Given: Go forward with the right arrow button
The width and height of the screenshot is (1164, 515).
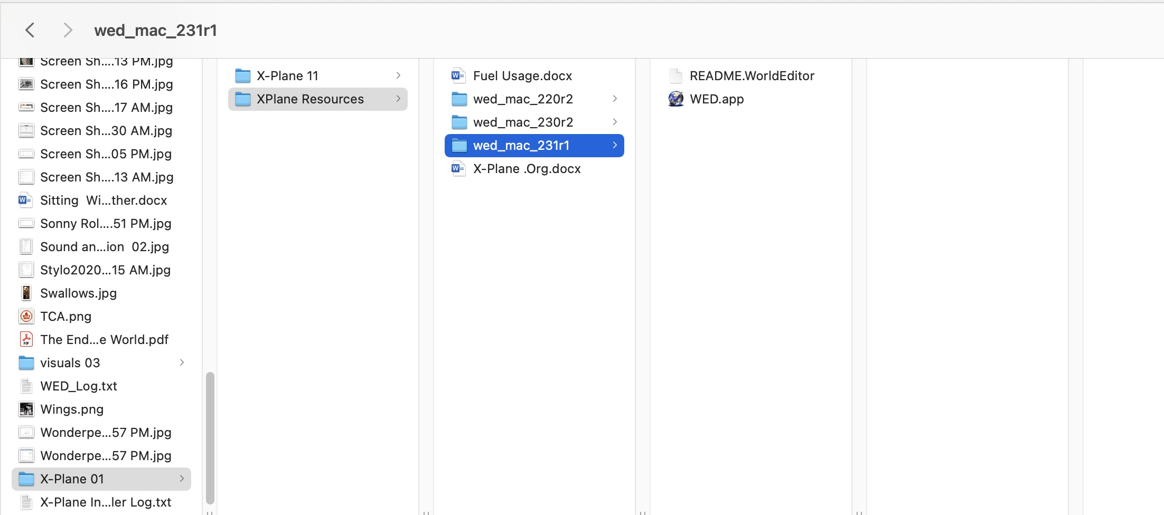Looking at the screenshot, I should pos(68,30).
